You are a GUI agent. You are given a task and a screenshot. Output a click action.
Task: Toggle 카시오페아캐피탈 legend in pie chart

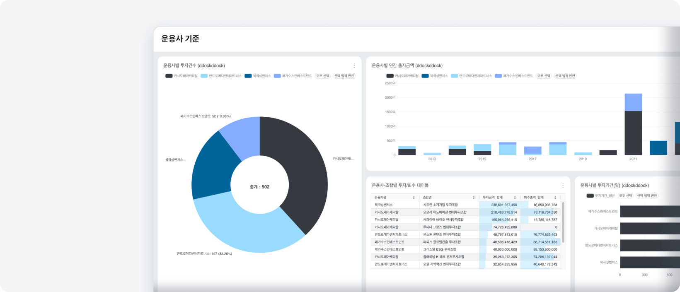(181, 76)
